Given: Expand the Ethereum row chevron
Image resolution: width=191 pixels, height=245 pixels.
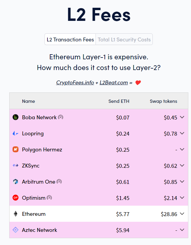Looking at the screenshot, I should (x=182, y=214).
